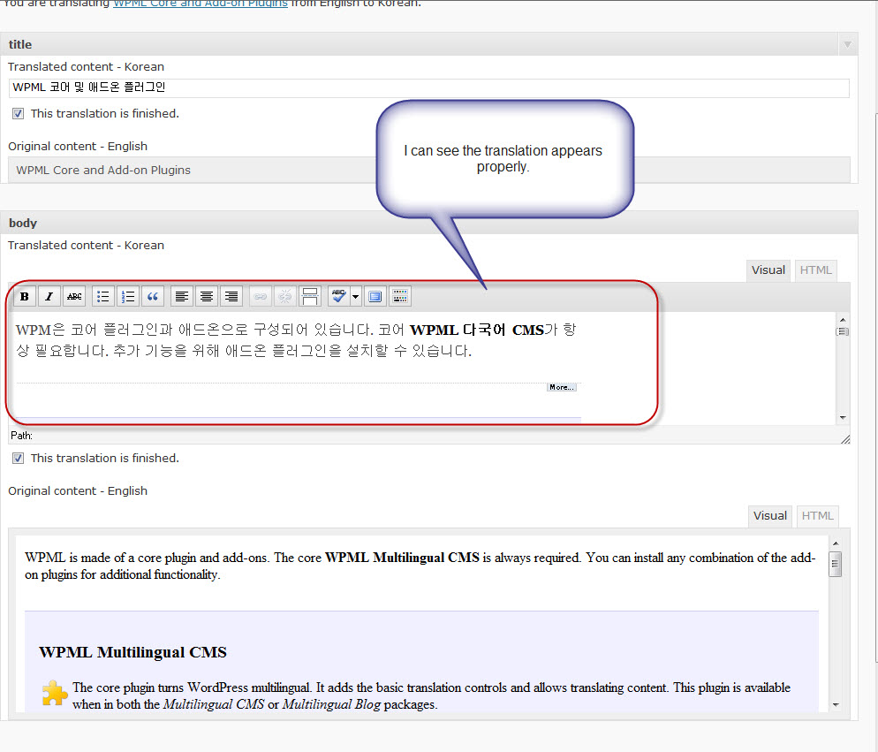The height and width of the screenshot is (752, 878).
Task: Click the 'body' section header
Action: (x=429, y=223)
